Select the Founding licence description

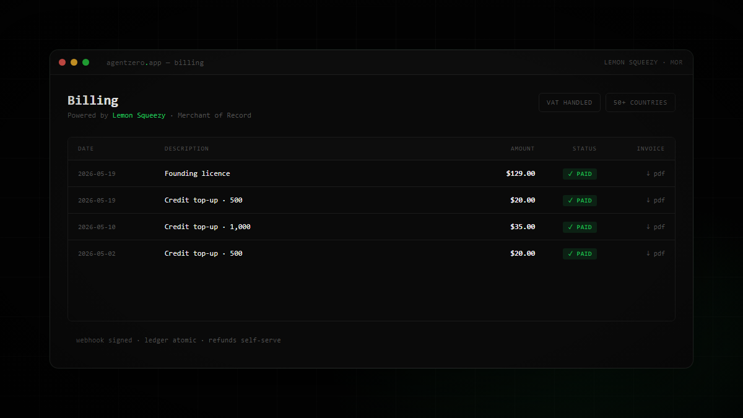[198, 173]
